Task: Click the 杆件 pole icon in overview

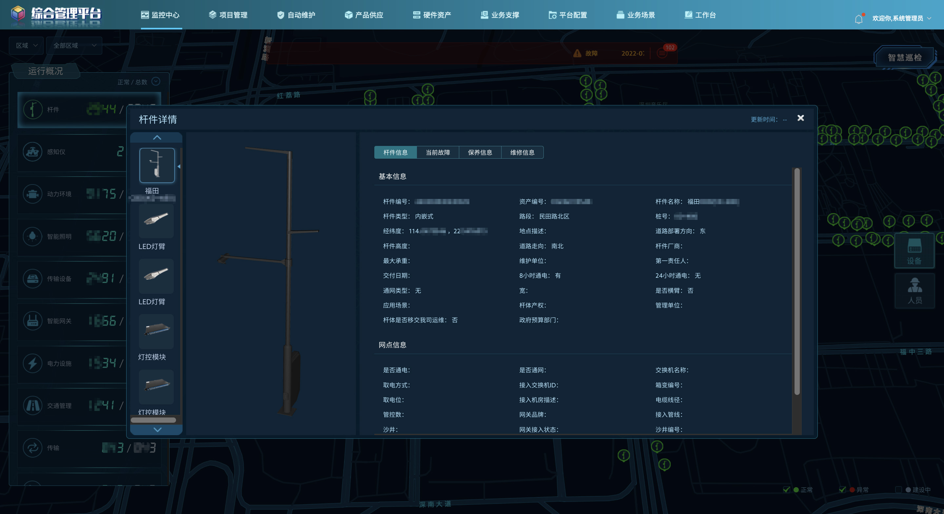Action: [33, 109]
